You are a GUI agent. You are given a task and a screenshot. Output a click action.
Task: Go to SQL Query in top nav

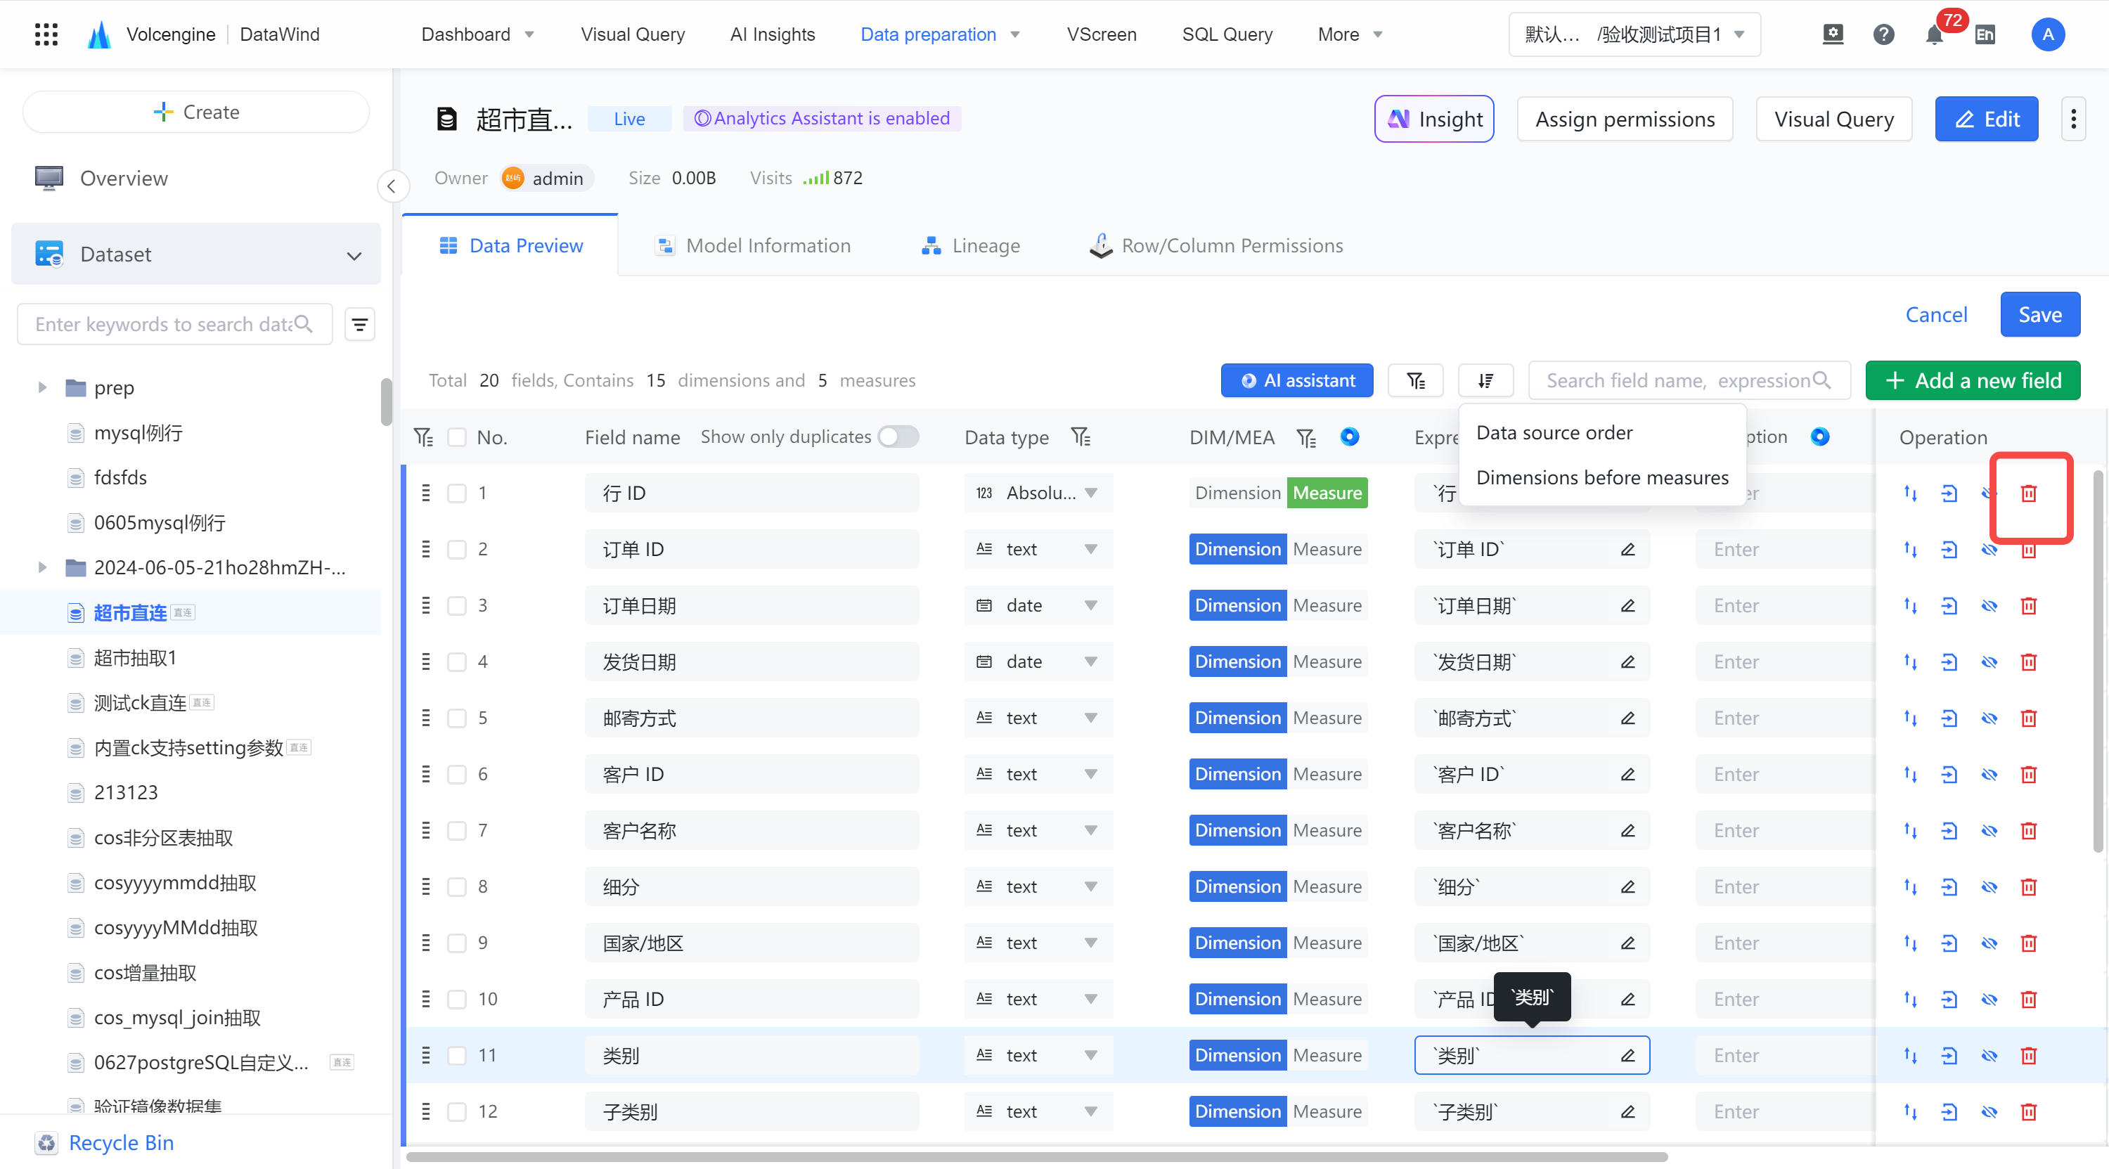coord(1227,34)
